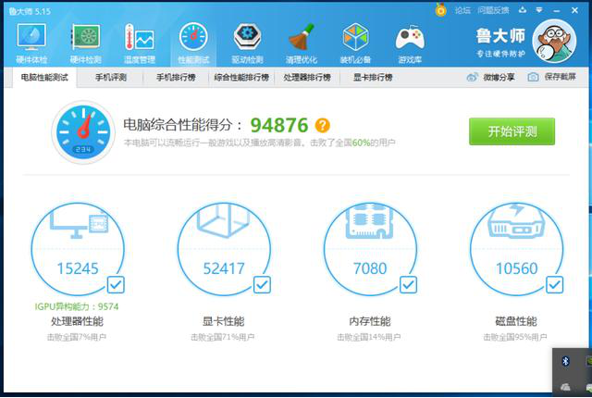592x398 pixels.
Task: Open 游戏库 game library icon
Action: tap(409, 43)
